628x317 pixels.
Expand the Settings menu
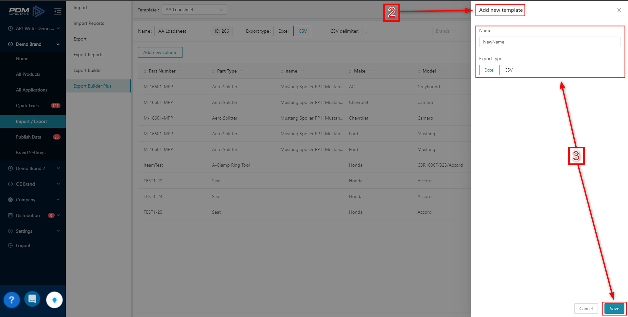(33, 231)
